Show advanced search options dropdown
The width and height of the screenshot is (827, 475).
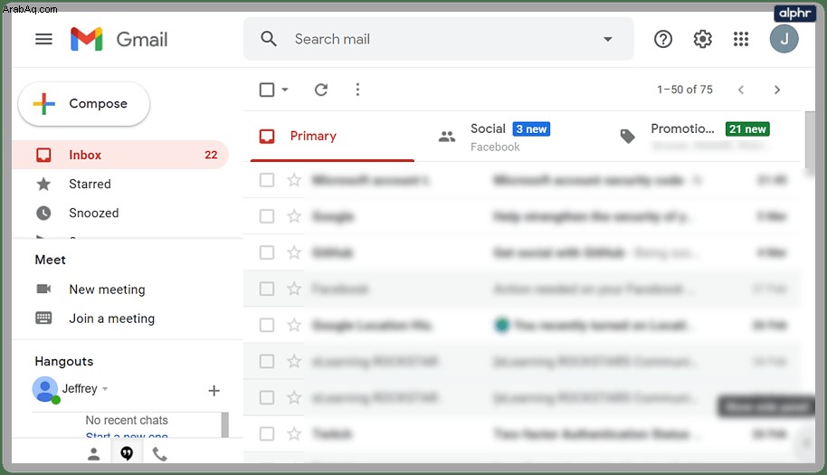coord(608,39)
